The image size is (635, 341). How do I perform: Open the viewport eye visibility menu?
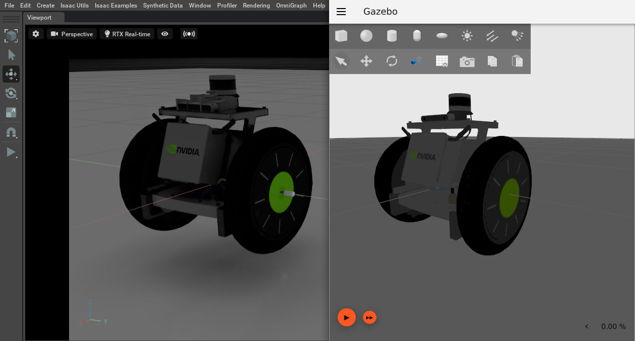[165, 34]
